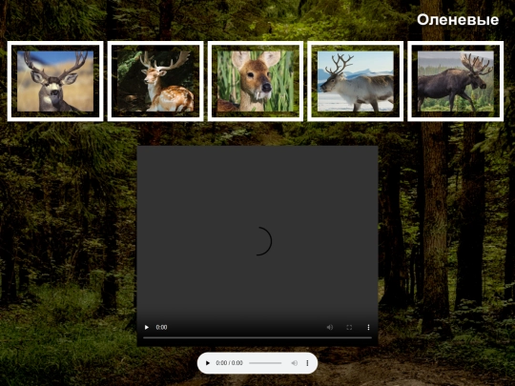The image size is (515, 386).
Task: Select the moose thumbnail
Action: pos(455,81)
